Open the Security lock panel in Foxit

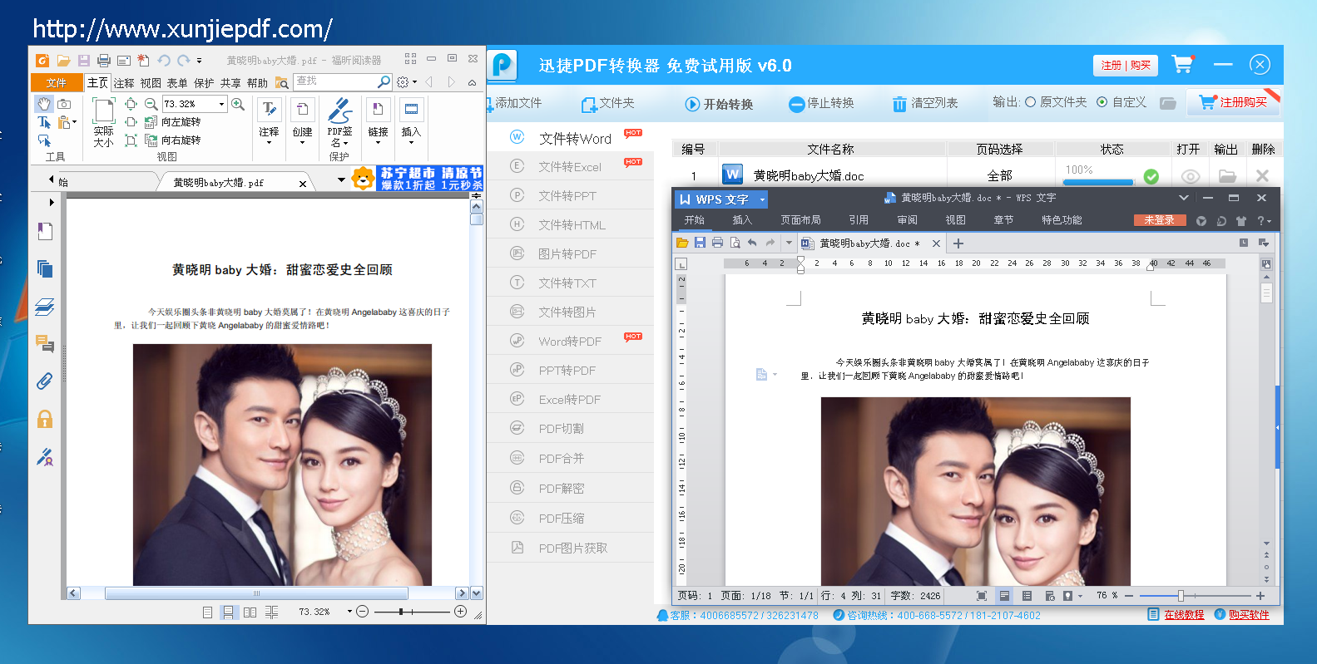click(x=45, y=419)
